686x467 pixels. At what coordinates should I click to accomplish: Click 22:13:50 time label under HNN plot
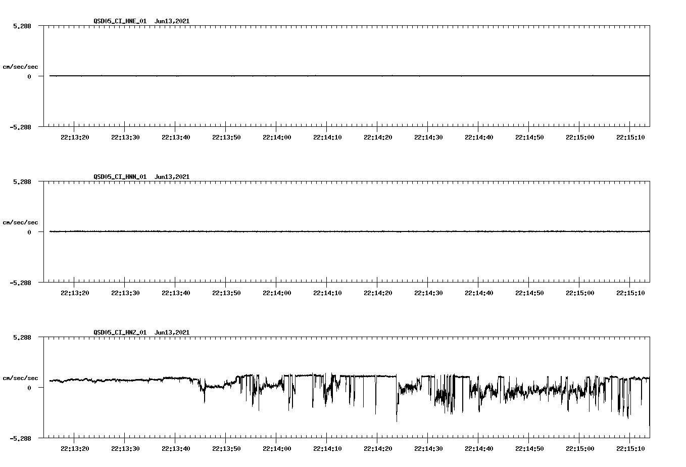[226, 293]
